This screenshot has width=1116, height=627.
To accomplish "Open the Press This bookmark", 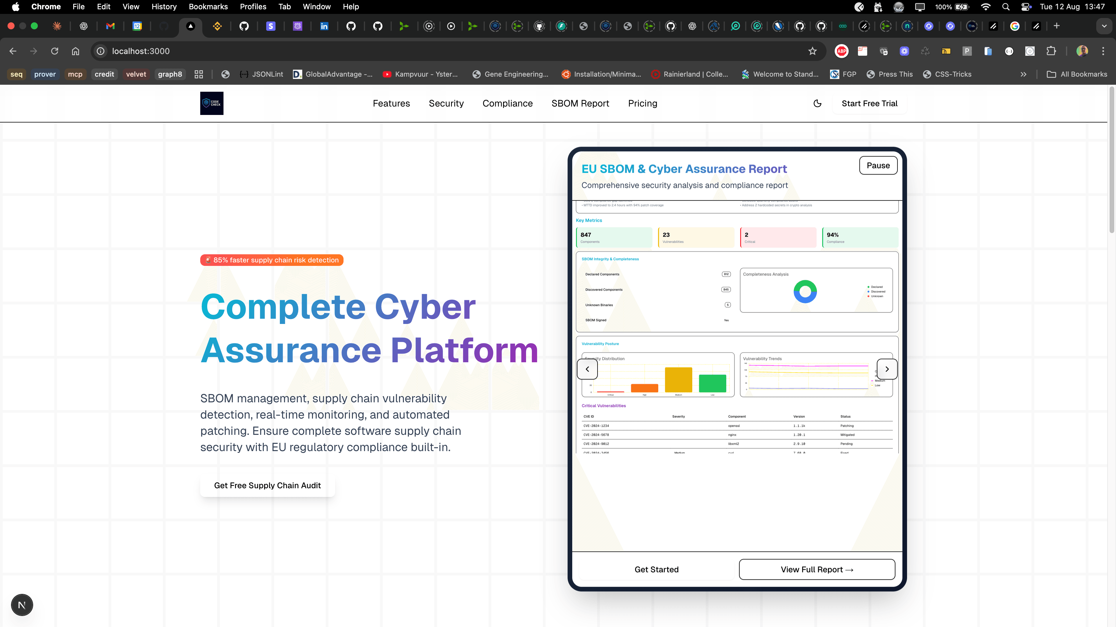I will pyautogui.click(x=889, y=74).
